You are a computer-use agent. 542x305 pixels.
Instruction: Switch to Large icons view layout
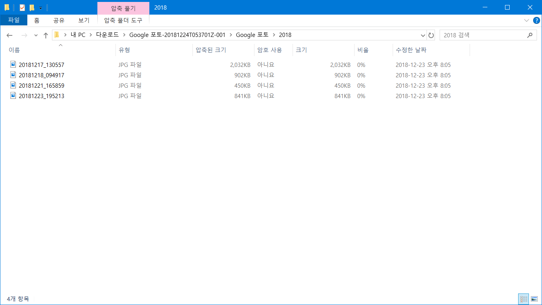(534, 299)
